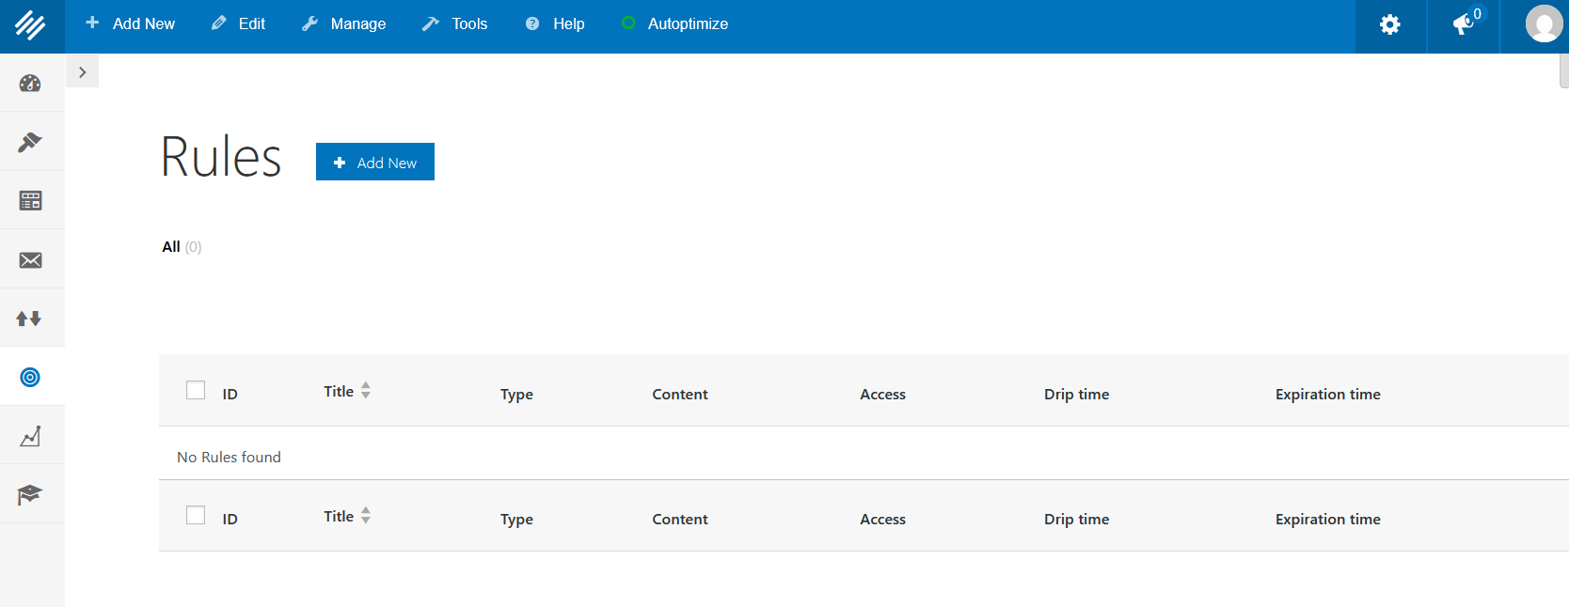Screen dimensions: 1569x607
Task: Click the blue Add New rule button
Action: click(x=375, y=163)
